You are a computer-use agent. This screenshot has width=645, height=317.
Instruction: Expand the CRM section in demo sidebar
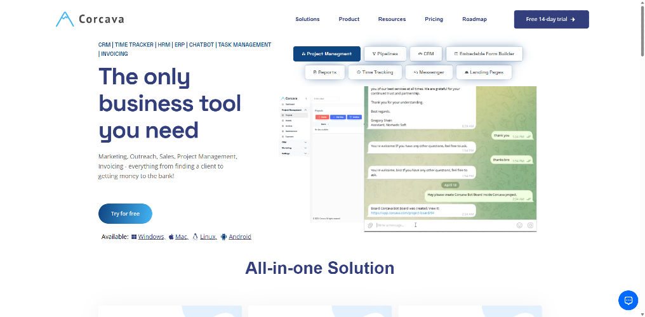[x=294, y=142]
